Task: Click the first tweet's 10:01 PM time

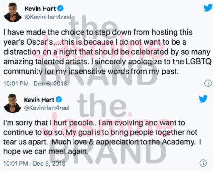Action: [16, 84]
